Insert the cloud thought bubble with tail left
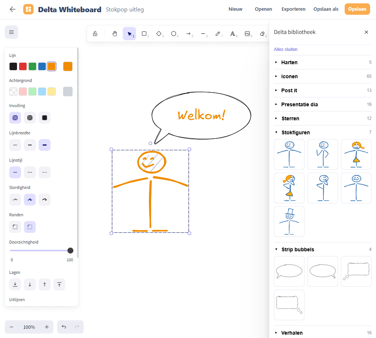376x338 pixels. coord(356,271)
